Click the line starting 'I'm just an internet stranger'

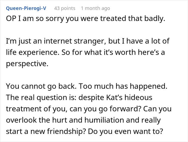pyautogui.click(x=88, y=42)
